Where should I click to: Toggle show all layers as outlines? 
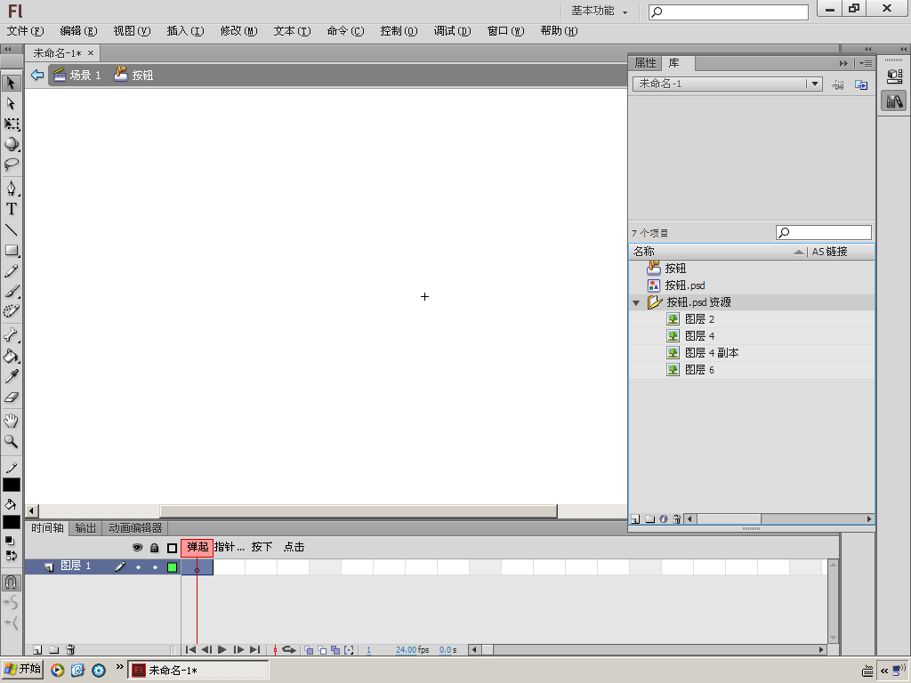(x=172, y=548)
